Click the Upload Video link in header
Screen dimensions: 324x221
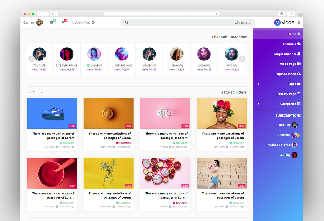click(x=83, y=22)
